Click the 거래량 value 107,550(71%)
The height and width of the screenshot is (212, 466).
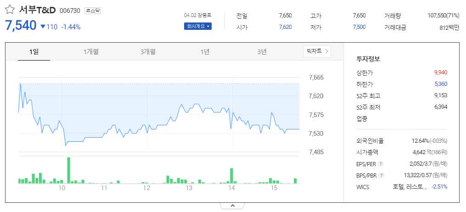[443, 16]
